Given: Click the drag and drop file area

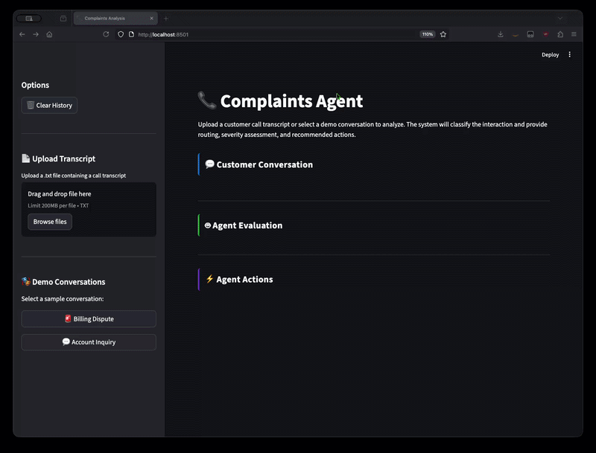Looking at the screenshot, I should [x=89, y=210].
